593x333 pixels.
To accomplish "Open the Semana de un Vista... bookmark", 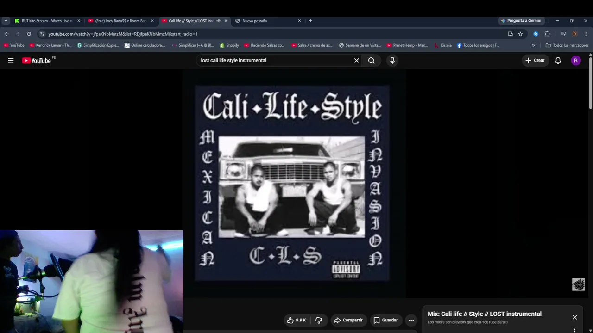I will pyautogui.click(x=360, y=45).
